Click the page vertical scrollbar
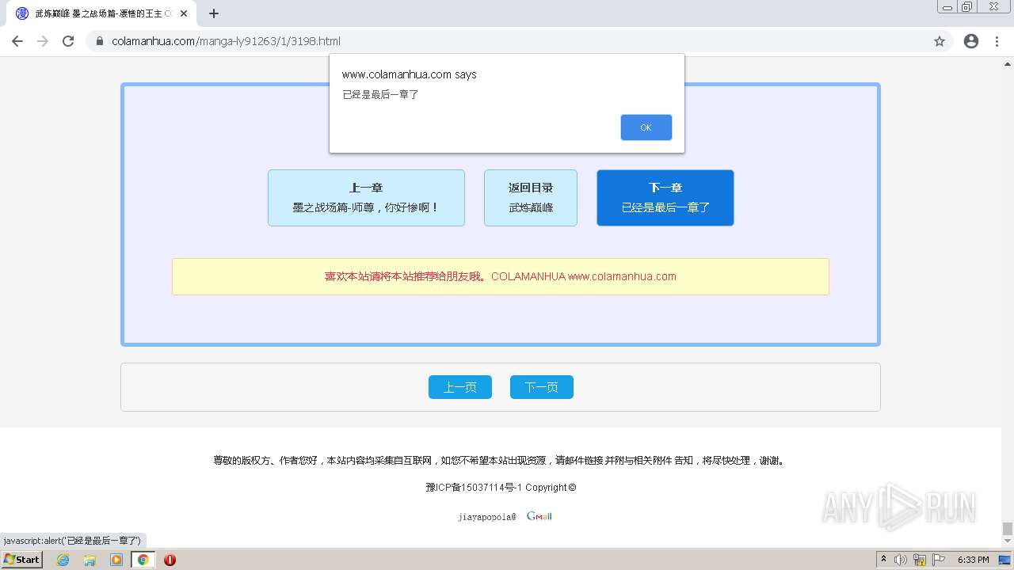The width and height of the screenshot is (1014, 570). [x=1008, y=301]
